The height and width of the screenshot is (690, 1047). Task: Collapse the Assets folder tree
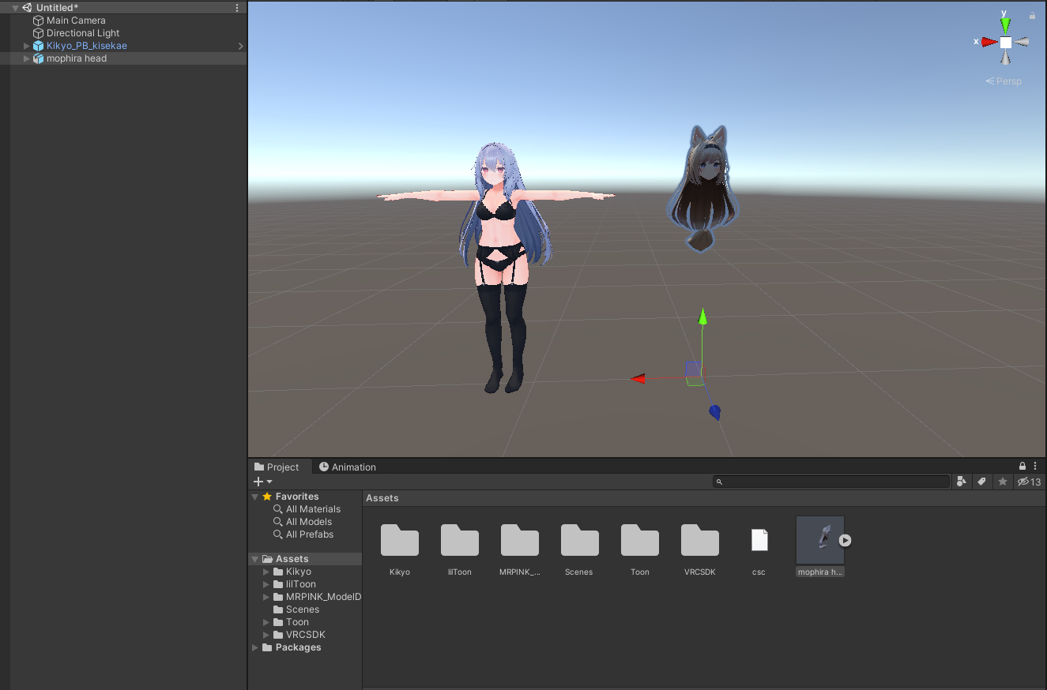pyautogui.click(x=255, y=559)
